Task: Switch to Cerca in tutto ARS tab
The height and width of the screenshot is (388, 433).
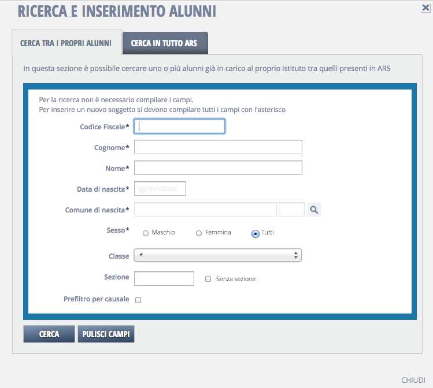Action: pyautogui.click(x=164, y=43)
